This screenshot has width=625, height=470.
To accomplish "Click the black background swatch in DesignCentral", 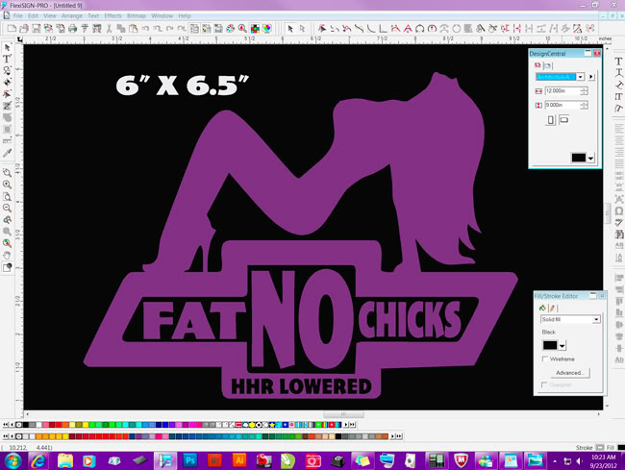I will tap(578, 158).
